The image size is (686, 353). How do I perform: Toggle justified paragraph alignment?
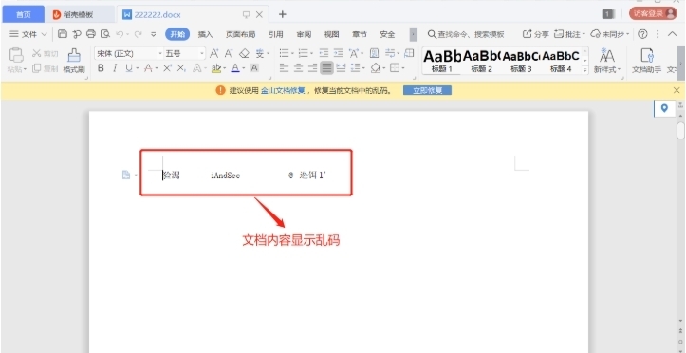[x=326, y=68]
